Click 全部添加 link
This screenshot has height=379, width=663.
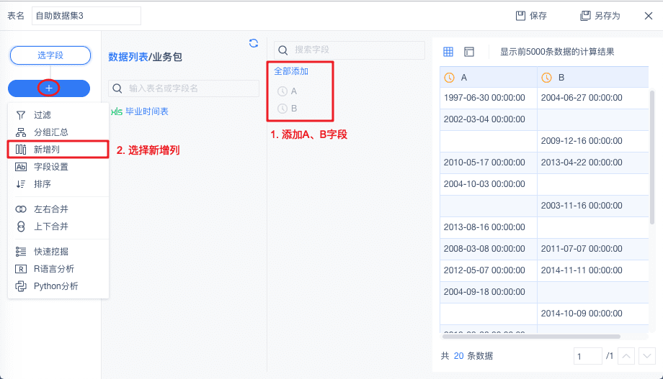[291, 71]
